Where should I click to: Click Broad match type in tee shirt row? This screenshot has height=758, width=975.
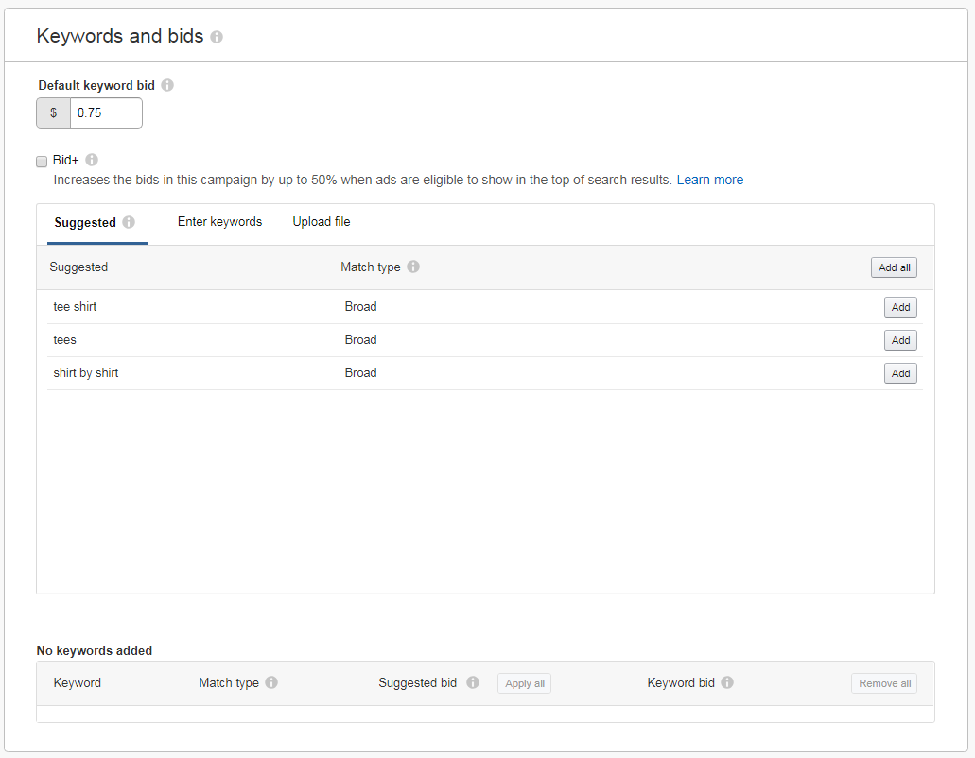tap(360, 306)
